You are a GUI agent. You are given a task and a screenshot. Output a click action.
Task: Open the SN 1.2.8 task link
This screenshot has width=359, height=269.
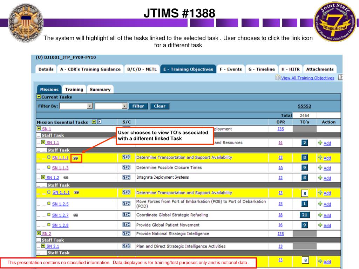pos(60,225)
